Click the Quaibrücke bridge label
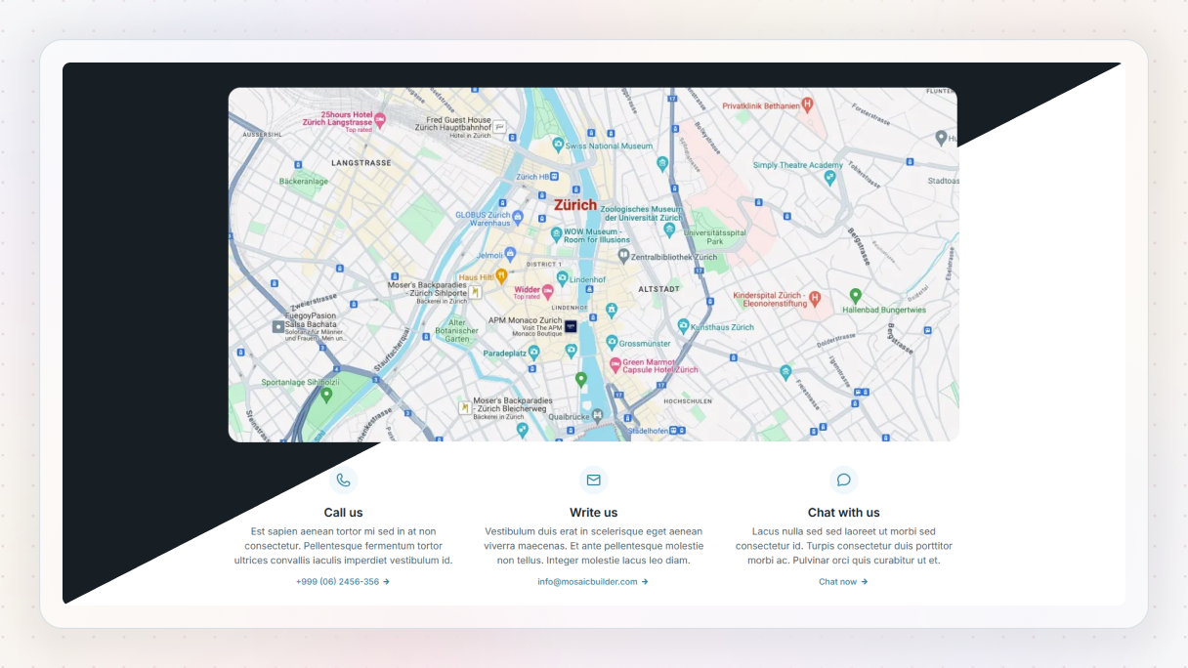The width and height of the screenshot is (1188, 668). [569, 415]
